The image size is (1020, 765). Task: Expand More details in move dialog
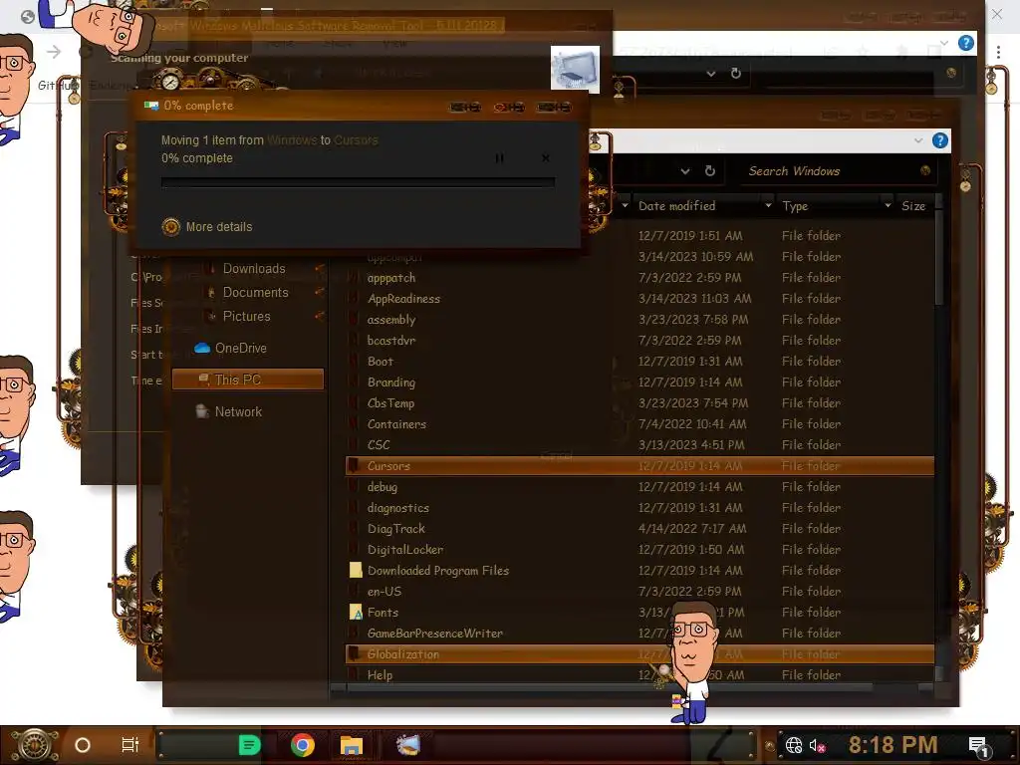207,226
